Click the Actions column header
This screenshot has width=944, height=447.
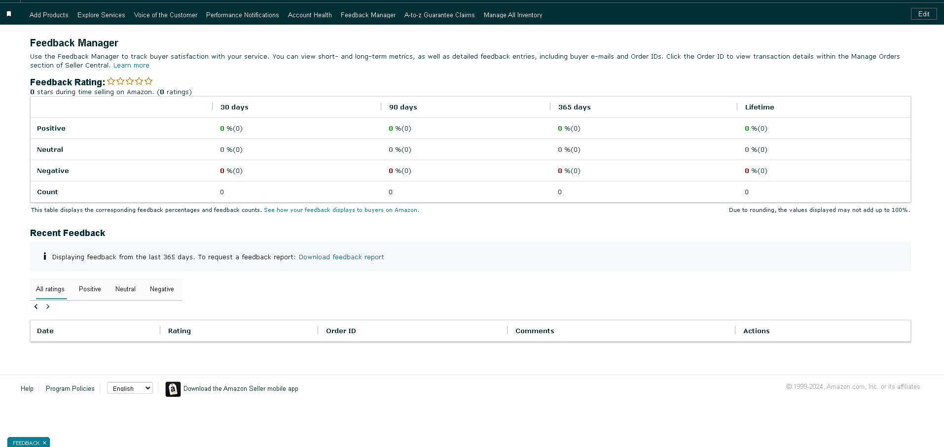tap(756, 331)
